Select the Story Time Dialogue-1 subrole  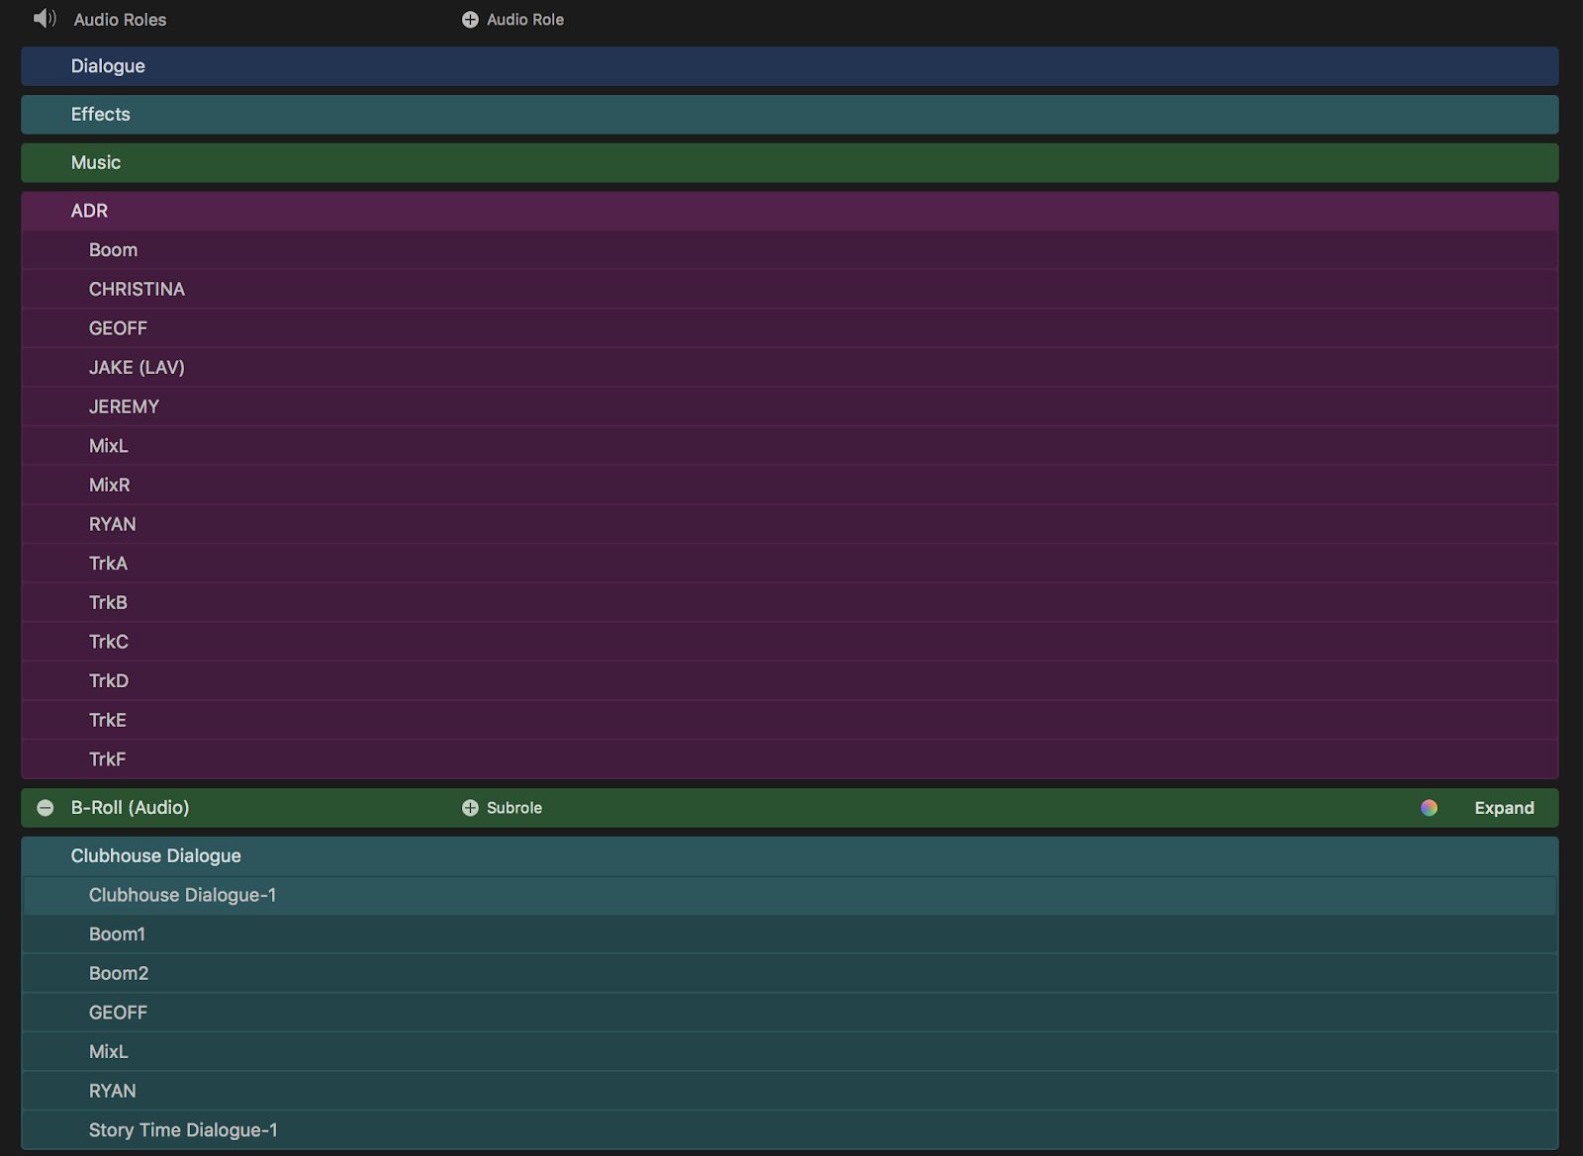pyautogui.click(x=790, y=1130)
